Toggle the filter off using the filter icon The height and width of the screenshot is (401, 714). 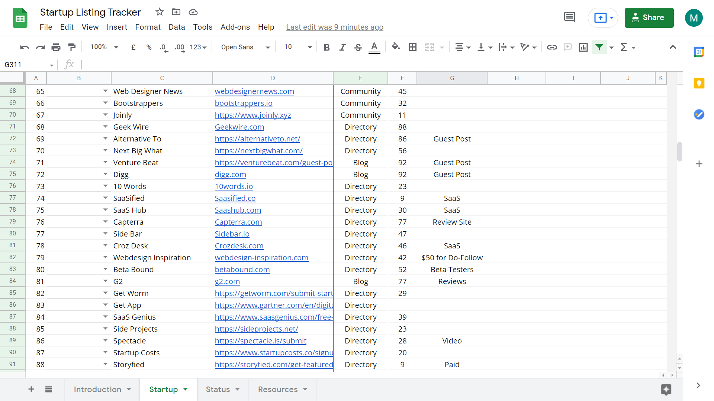coord(599,47)
